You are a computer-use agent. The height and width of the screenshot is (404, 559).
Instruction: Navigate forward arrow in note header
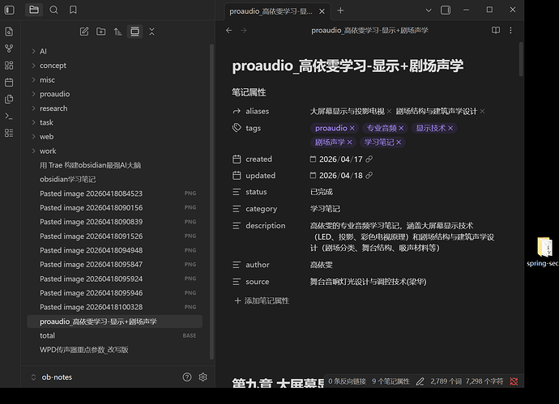(244, 30)
